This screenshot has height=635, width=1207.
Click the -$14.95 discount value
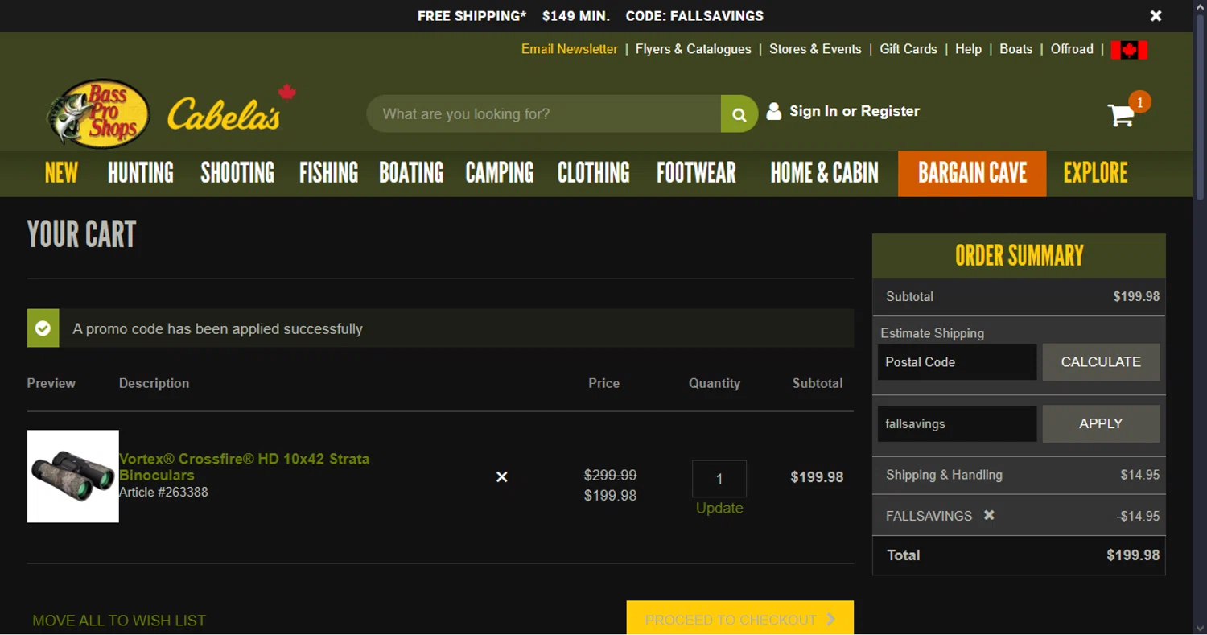coord(1138,516)
